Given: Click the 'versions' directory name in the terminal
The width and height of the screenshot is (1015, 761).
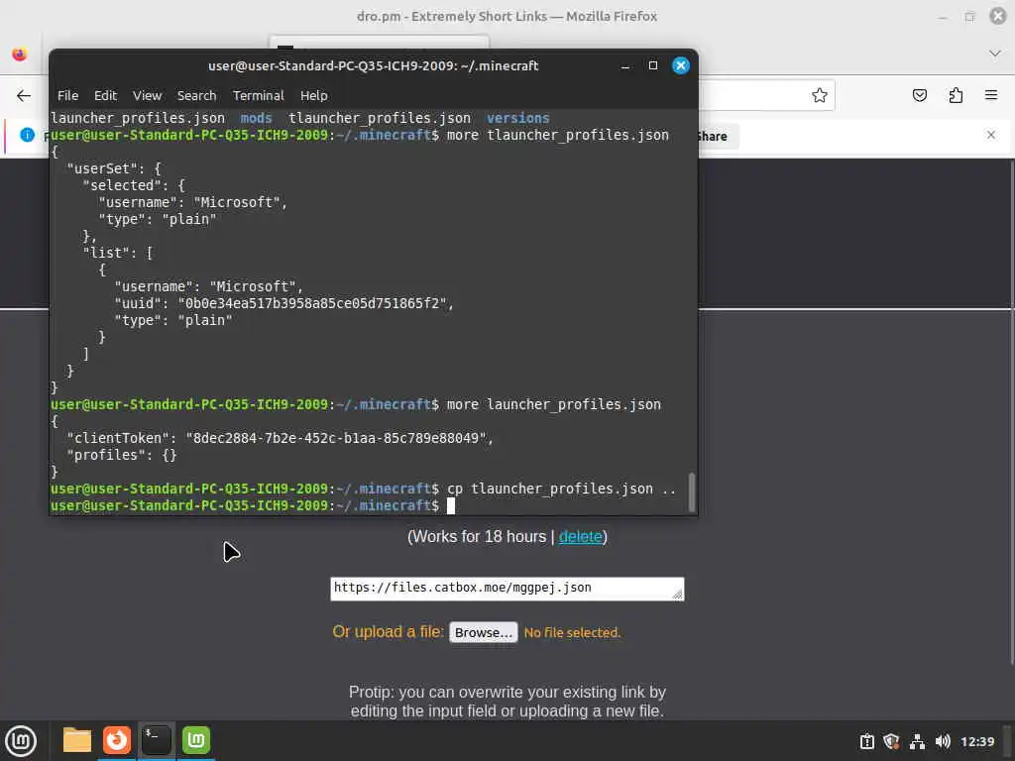Looking at the screenshot, I should click(x=517, y=119).
